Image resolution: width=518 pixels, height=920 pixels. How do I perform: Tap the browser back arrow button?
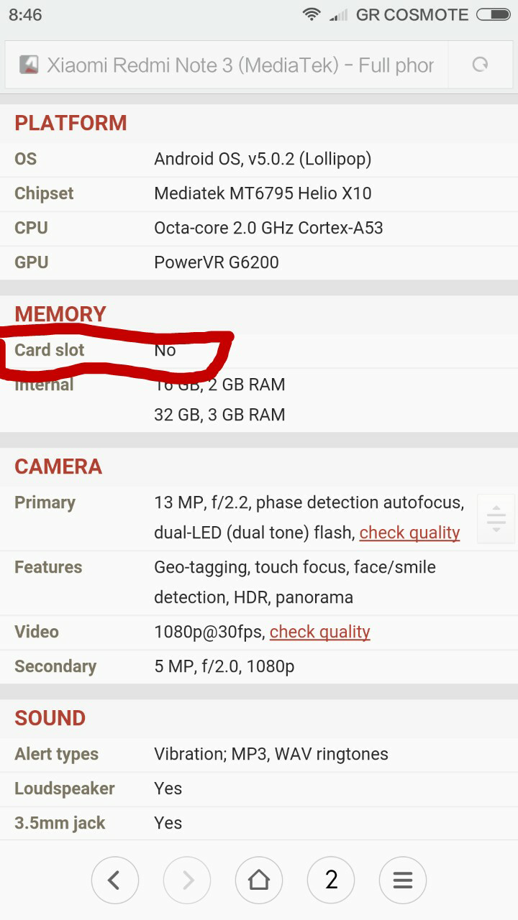tap(114, 880)
